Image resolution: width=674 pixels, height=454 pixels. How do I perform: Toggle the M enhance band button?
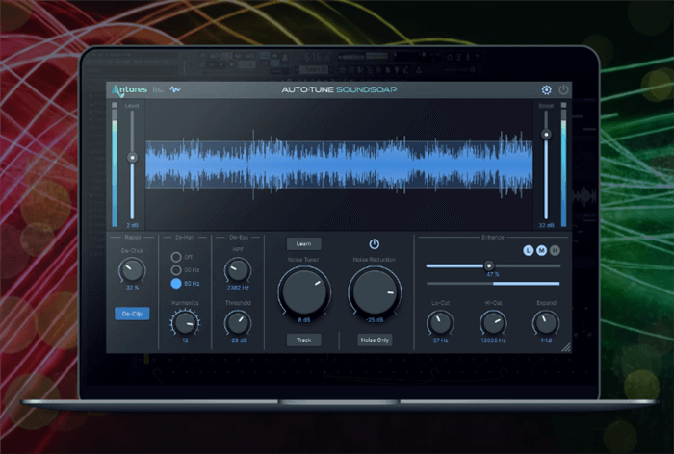click(x=541, y=250)
